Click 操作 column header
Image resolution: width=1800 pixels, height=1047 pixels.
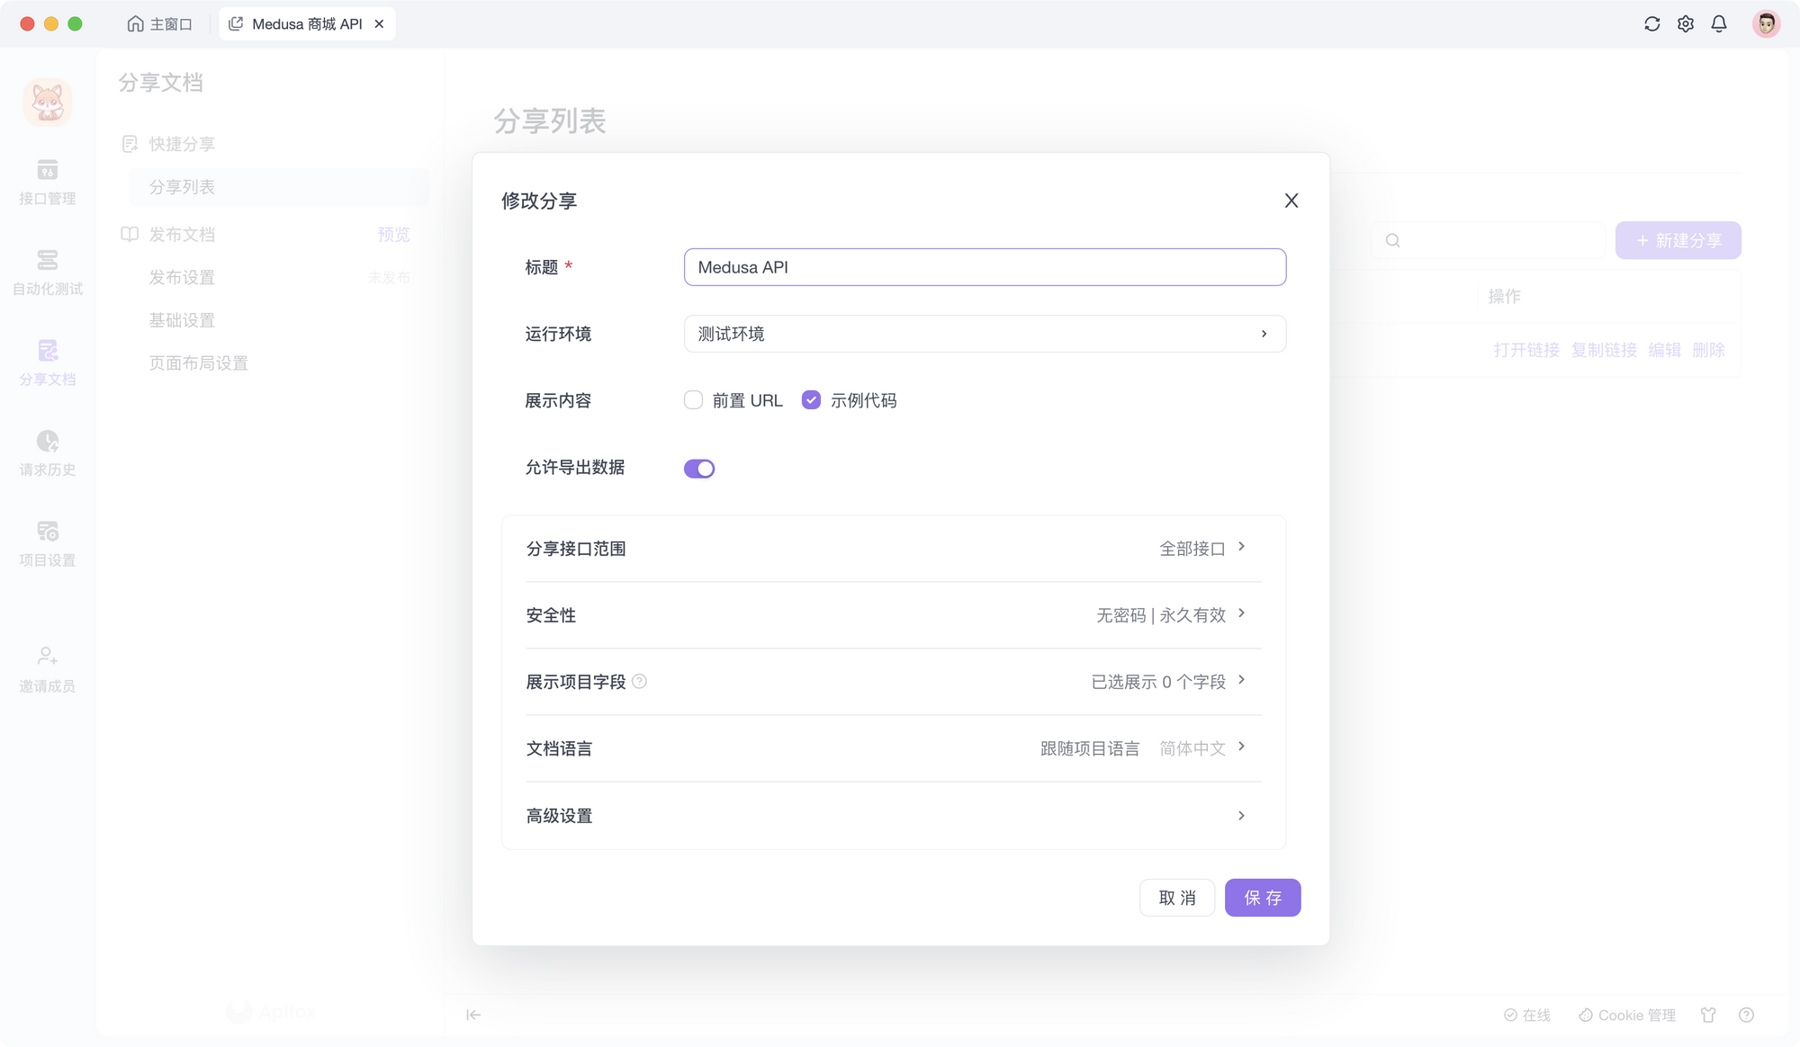click(x=1504, y=296)
